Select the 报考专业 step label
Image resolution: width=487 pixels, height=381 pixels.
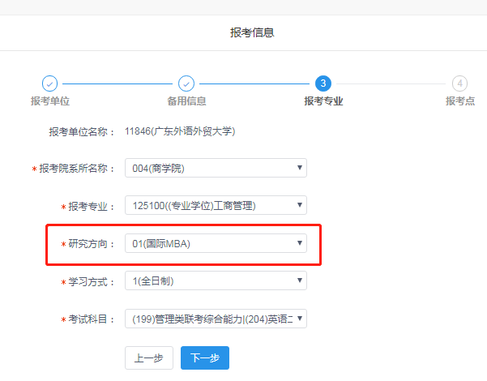323,101
